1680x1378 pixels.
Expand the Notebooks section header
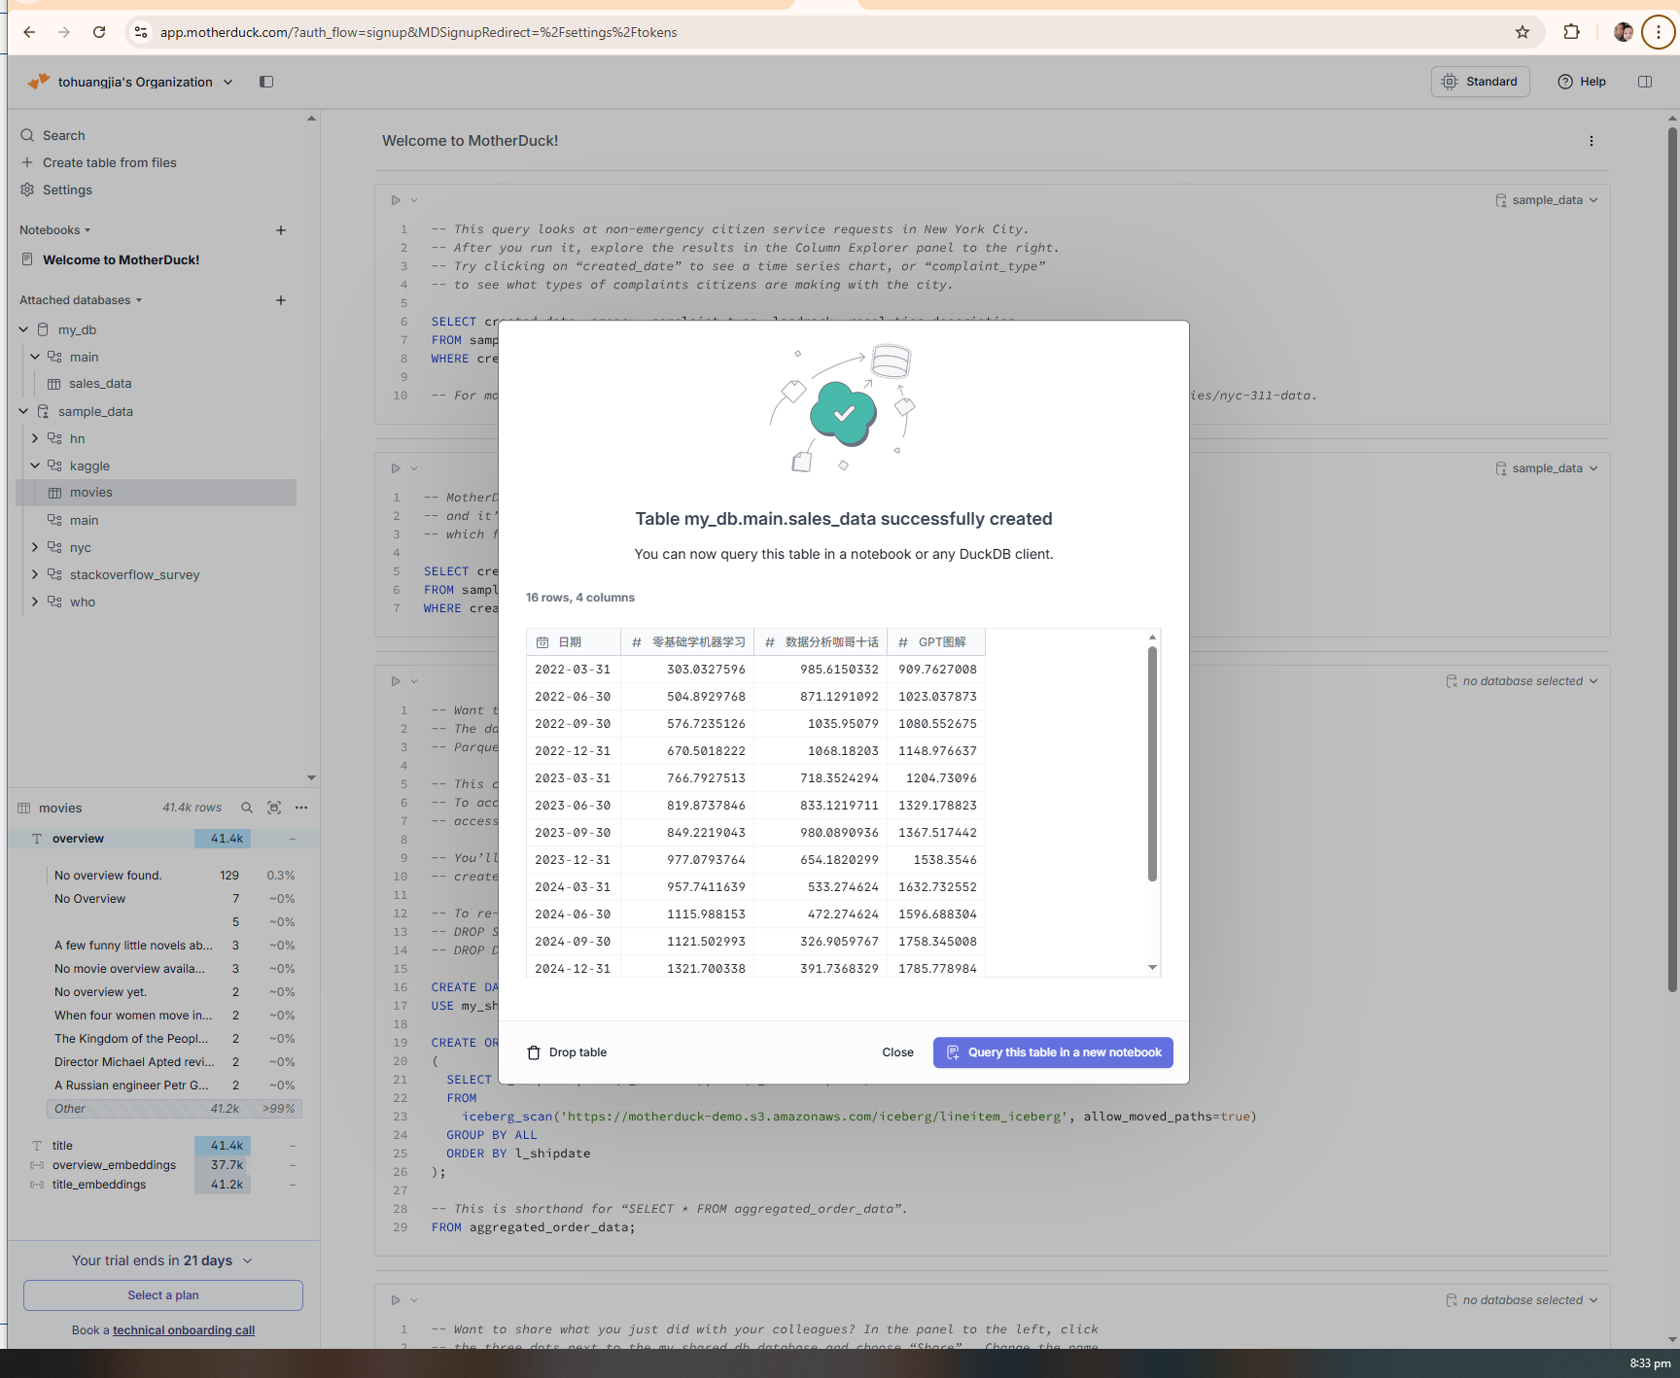point(54,230)
